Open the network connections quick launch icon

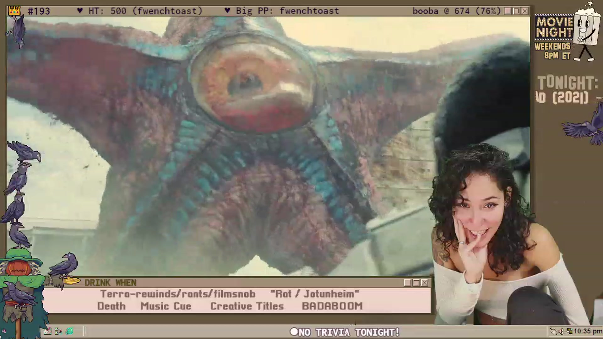point(58,331)
